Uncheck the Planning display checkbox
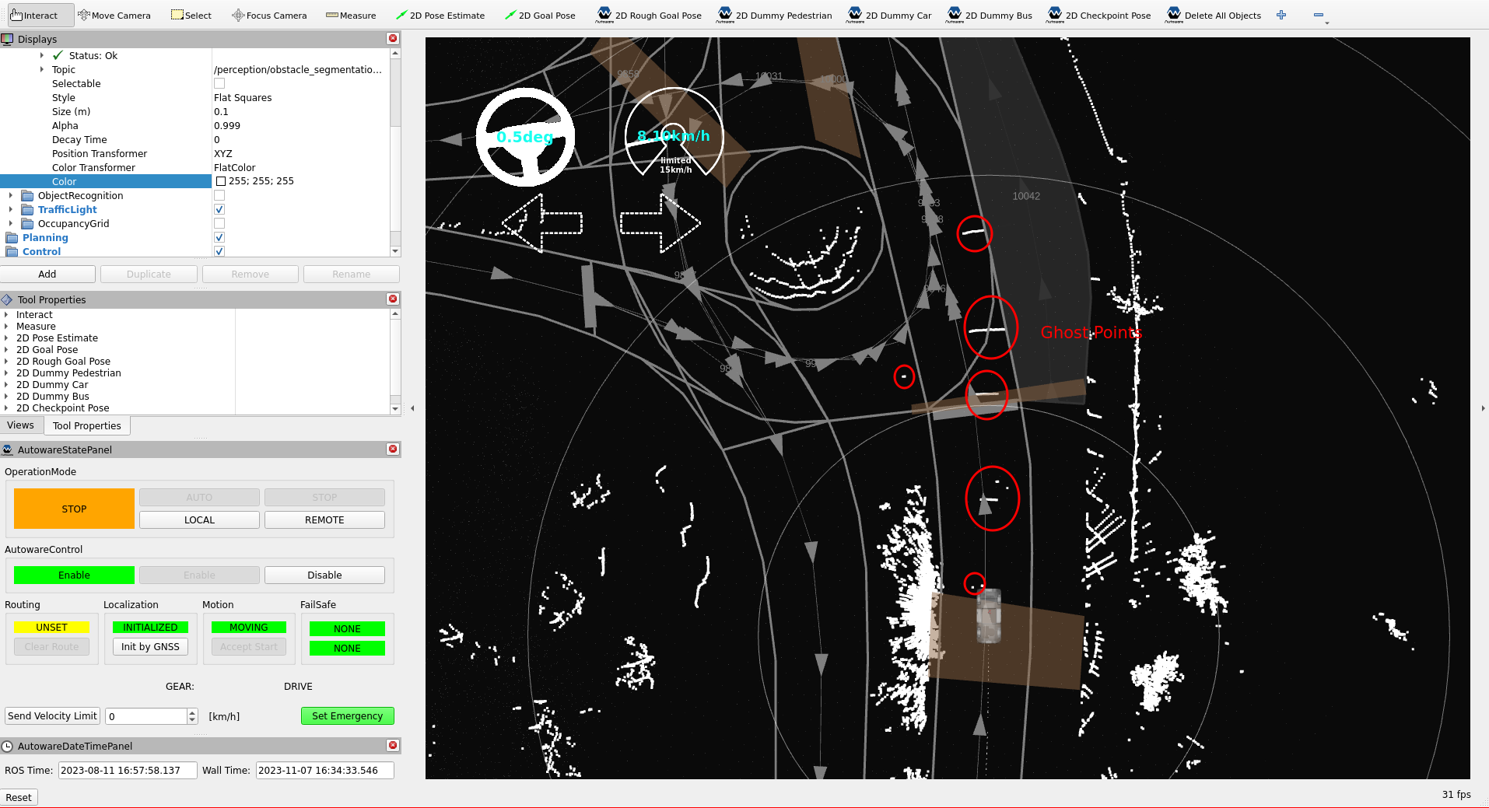Viewport: 1489px width, 808px height. tap(219, 238)
